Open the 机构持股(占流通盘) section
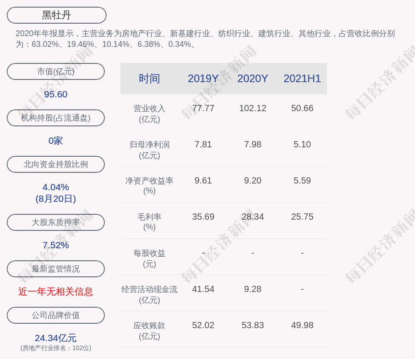 pos(56,118)
